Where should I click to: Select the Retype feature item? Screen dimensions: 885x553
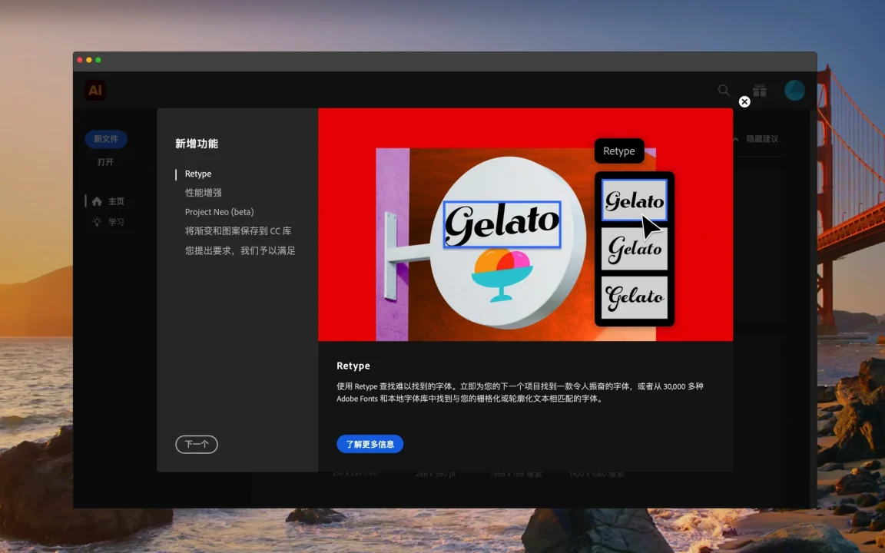click(x=198, y=174)
